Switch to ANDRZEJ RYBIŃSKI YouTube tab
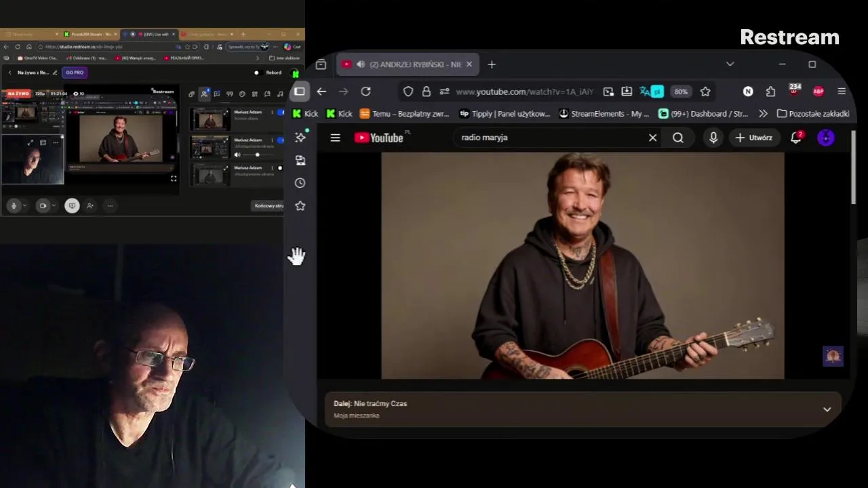 click(408, 64)
